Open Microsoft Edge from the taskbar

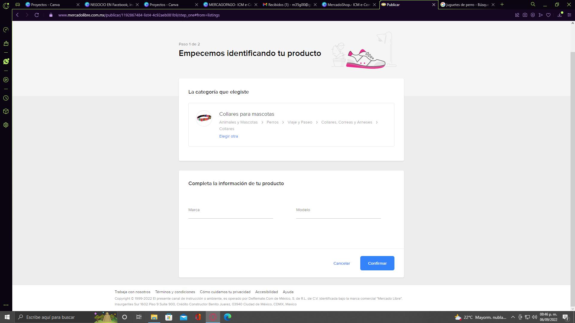tap(228, 317)
